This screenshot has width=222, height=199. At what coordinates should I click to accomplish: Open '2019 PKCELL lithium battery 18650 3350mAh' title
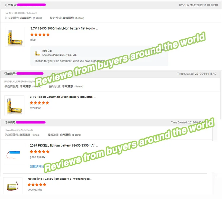[64, 145]
